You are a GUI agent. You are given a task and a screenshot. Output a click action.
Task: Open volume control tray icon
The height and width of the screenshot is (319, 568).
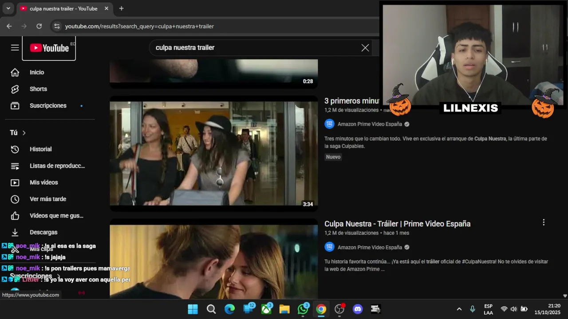514,309
